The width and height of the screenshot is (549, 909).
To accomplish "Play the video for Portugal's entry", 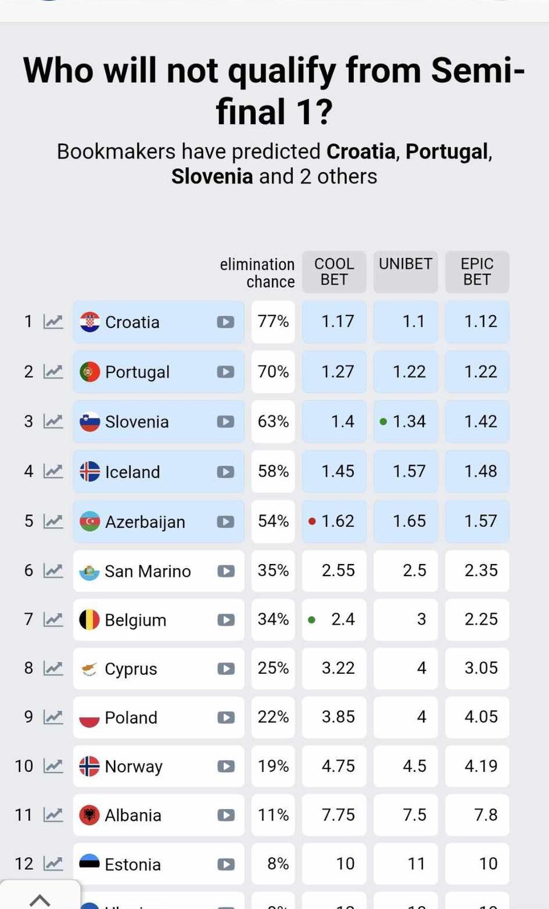I will click(225, 372).
